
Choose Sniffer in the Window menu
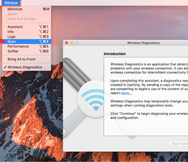tap(26, 51)
